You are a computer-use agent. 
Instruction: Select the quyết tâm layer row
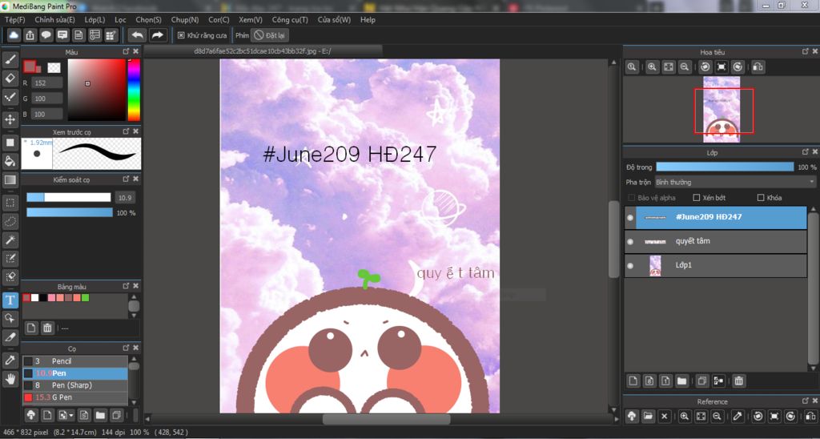coord(715,242)
